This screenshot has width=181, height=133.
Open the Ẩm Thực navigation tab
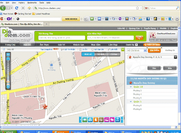[45, 45]
